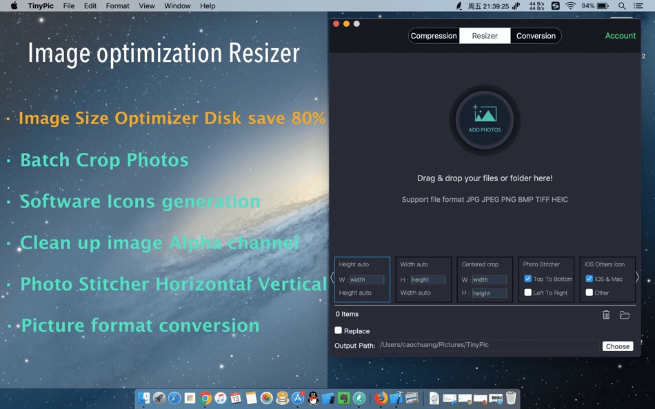Viewport: 655px width, 409px height.
Task: Open Spotlight search in menu bar
Action: pyautogui.click(x=622, y=6)
